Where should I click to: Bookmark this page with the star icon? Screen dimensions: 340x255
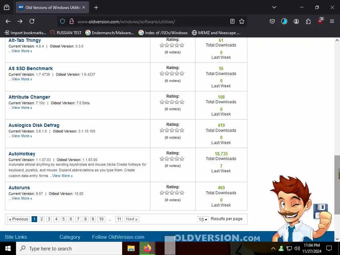pos(242,21)
